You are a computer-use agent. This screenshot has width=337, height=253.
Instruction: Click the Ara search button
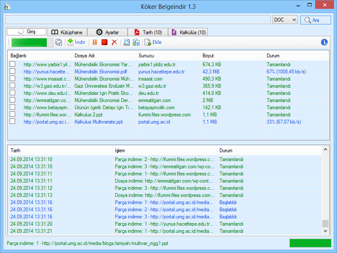click(x=316, y=20)
